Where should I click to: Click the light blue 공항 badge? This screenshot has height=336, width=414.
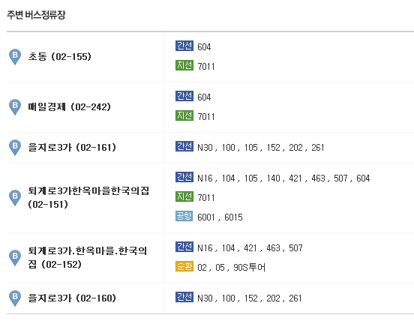pyautogui.click(x=184, y=216)
